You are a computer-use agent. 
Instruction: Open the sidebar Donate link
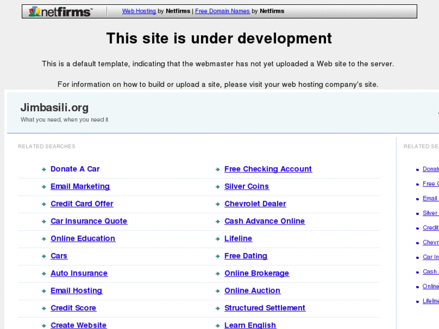click(431, 169)
